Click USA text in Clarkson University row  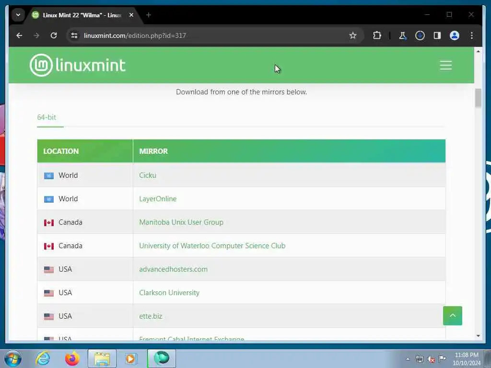tap(65, 293)
